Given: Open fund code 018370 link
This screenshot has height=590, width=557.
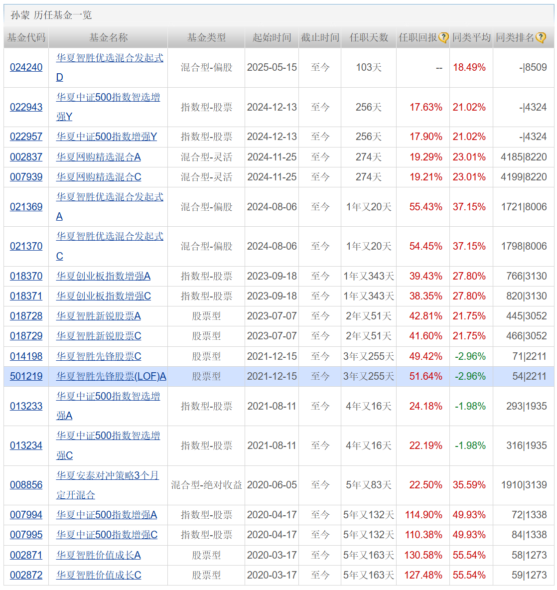Looking at the screenshot, I should coord(26,276).
